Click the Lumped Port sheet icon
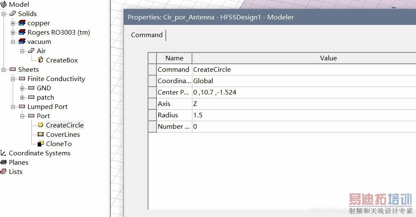Image resolution: width=416 pixels, height=217 pixels. [22, 106]
